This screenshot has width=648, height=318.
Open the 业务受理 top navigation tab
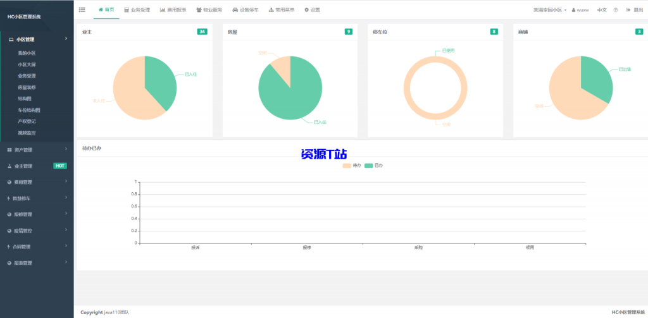pyautogui.click(x=137, y=10)
